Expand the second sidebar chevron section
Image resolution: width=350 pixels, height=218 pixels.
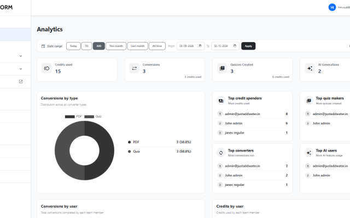pyautogui.click(x=21, y=69)
